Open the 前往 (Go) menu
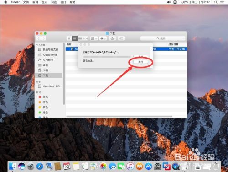Image resolution: width=228 pixels, height=172 pixels. point(54,2)
